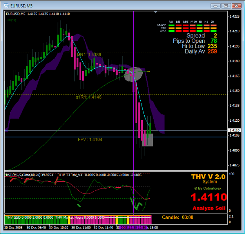Click the large red 1.4110 price display
Image resolution: width=245 pixels, height=234 pixels.
(x=209, y=197)
